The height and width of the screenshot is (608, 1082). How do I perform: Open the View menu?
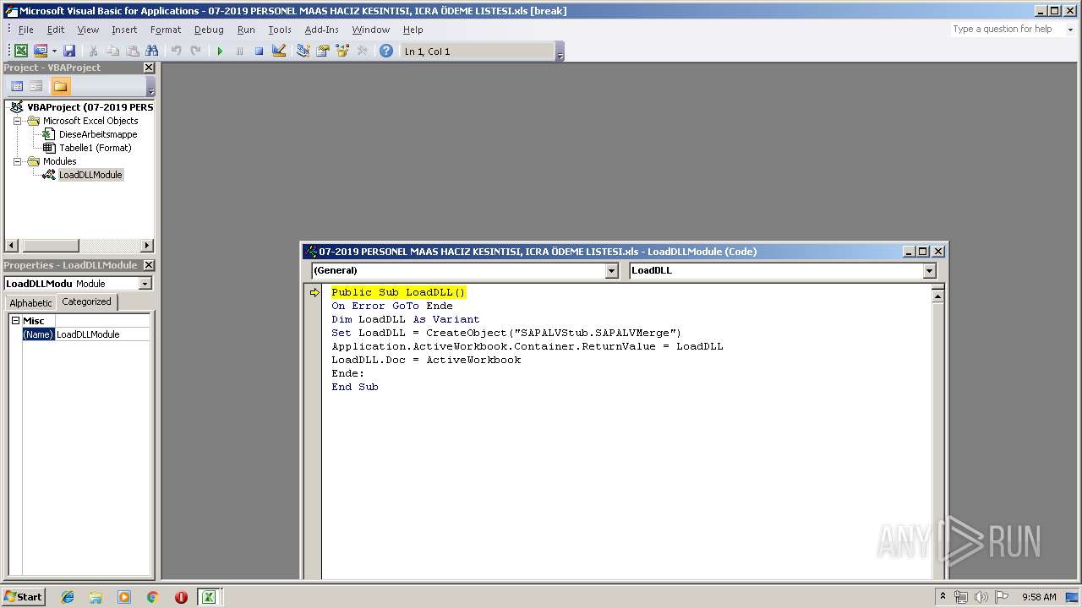(x=88, y=30)
